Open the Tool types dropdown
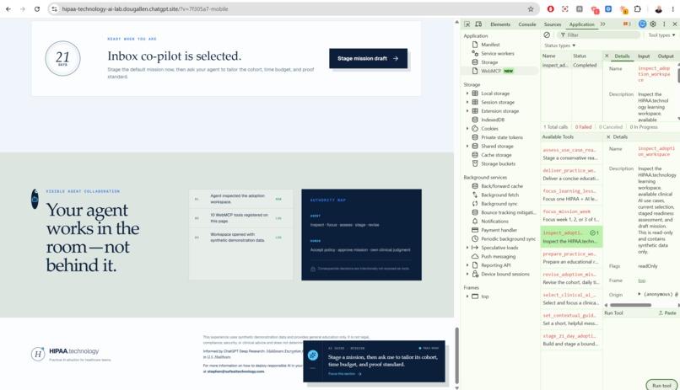The height and width of the screenshot is (390, 680). (661, 35)
